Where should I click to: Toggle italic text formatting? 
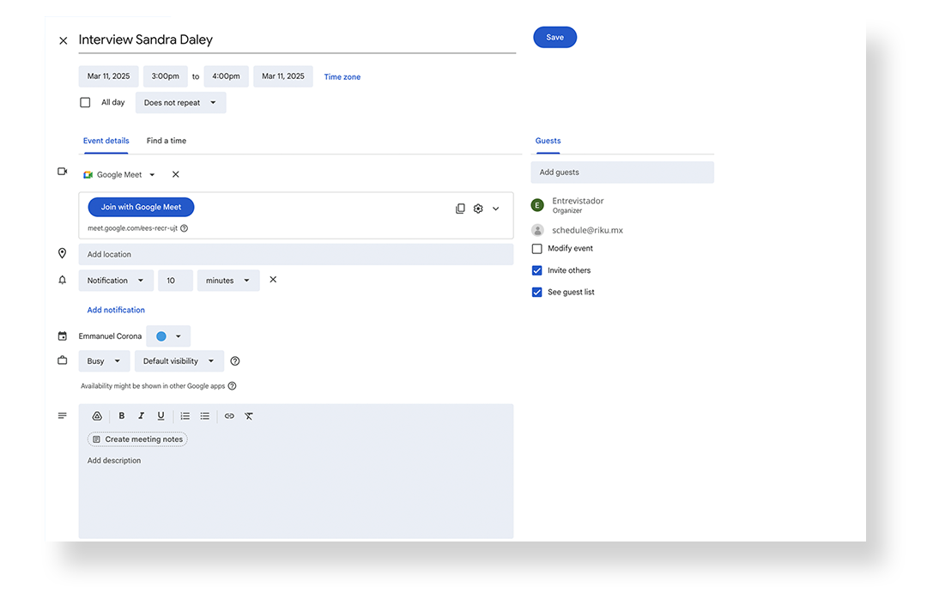point(142,416)
